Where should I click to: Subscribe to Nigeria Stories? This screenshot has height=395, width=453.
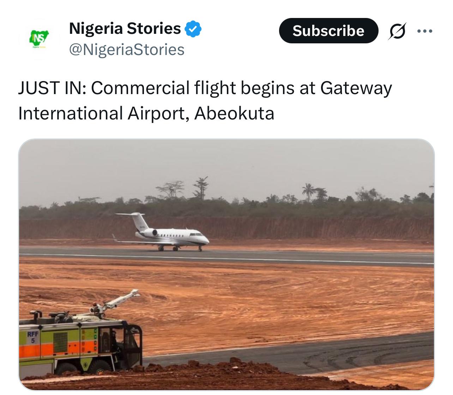coord(328,31)
